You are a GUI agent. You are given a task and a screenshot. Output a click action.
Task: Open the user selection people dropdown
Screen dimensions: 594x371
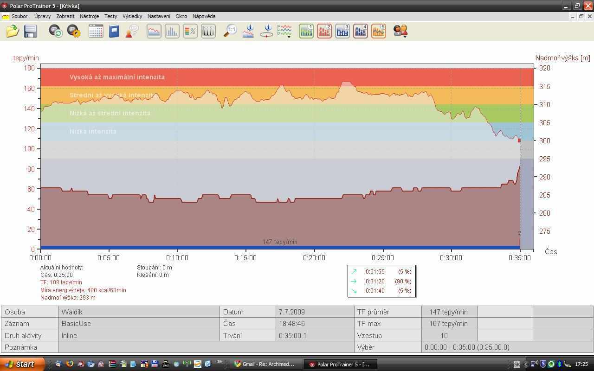(400, 31)
